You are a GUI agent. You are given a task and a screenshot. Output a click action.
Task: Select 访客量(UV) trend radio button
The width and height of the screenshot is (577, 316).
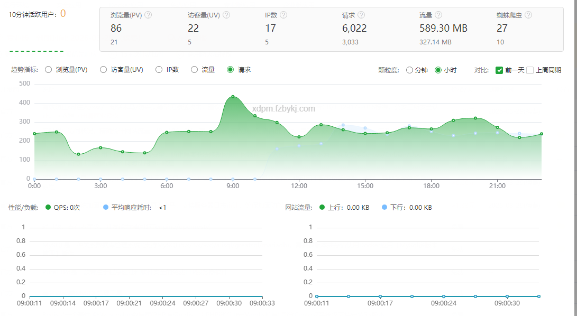pos(104,69)
